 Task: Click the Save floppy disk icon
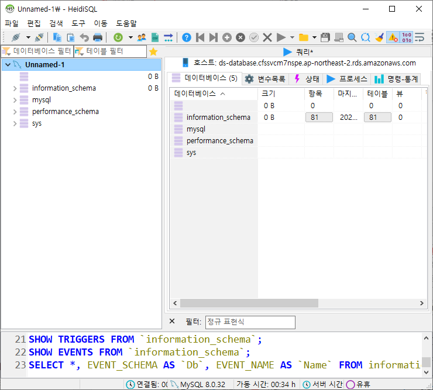point(325,37)
